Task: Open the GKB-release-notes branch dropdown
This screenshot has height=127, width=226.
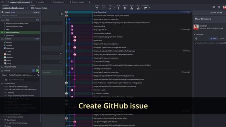Action: click(40, 8)
